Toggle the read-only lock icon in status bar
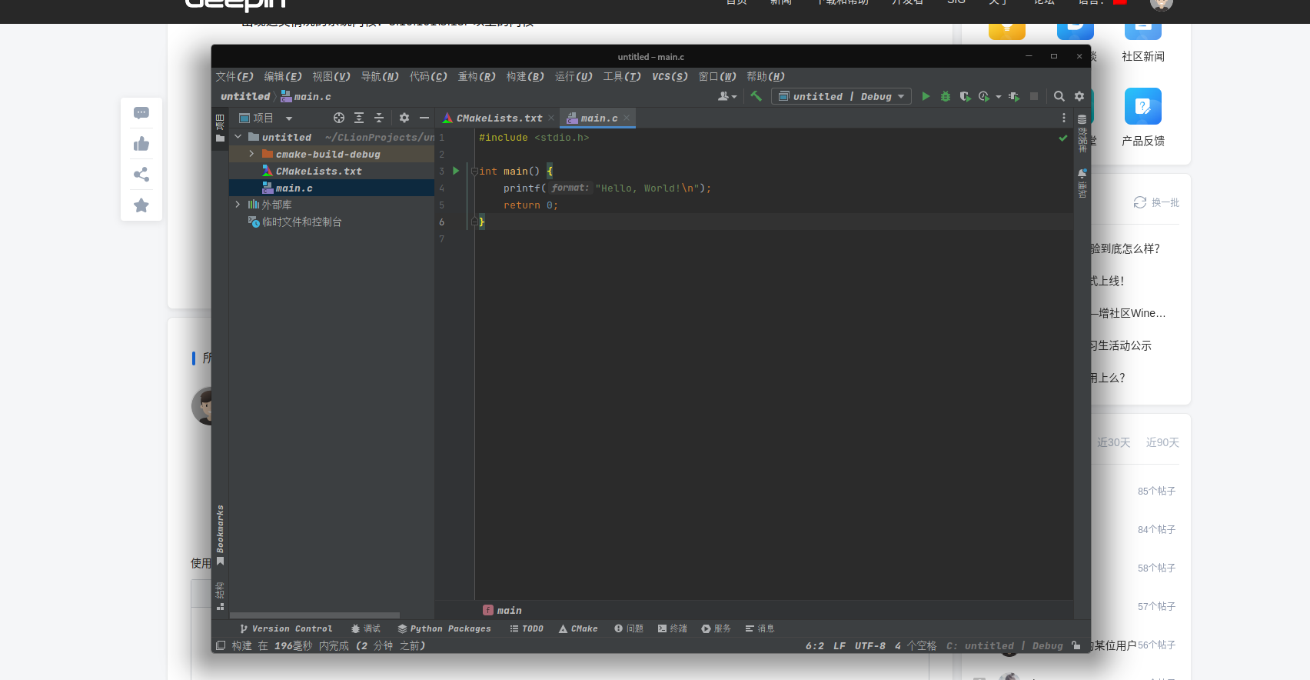 [1076, 645]
